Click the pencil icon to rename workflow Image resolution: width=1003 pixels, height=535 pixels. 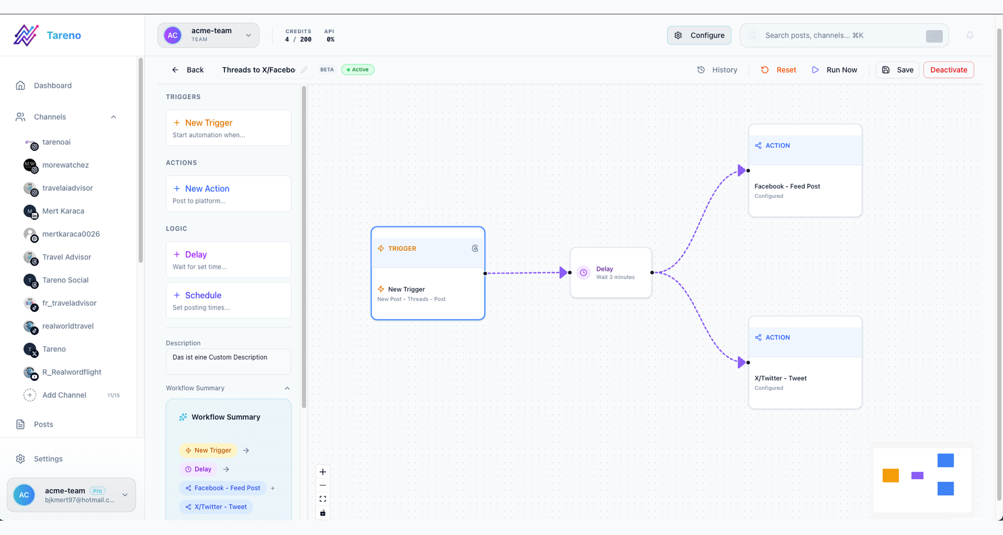[304, 70]
